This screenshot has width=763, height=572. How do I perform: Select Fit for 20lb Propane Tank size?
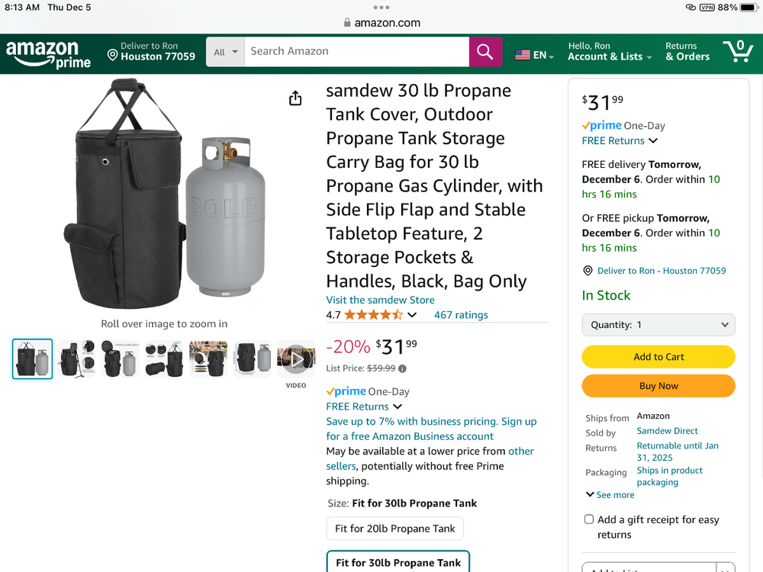click(x=395, y=529)
